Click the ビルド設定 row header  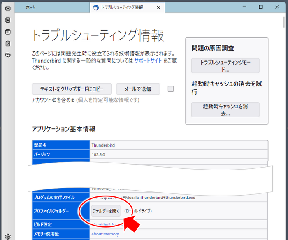[61, 224]
